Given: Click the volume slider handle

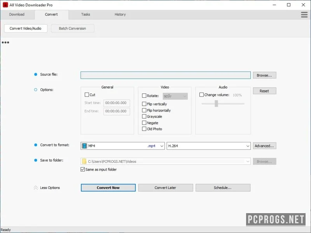Looking at the screenshot, I should (216, 103).
